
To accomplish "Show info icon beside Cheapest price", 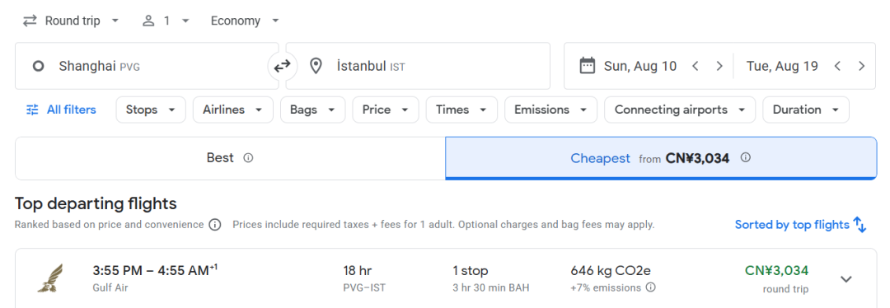I will [x=746, y=157].
